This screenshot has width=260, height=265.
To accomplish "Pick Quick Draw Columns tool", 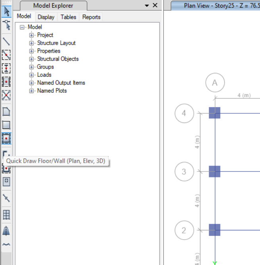I will click(x=6, y=68).
